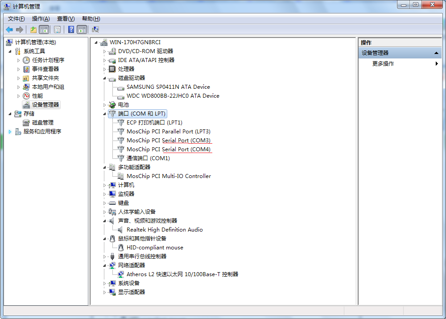
Task: Collapse the 设备管理器 actions section header
Action: point(437,53)
